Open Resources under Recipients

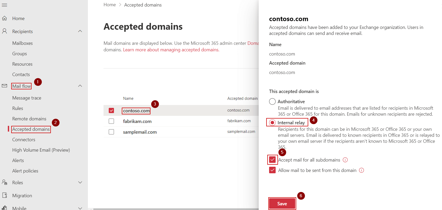click(x=22, y=64)
